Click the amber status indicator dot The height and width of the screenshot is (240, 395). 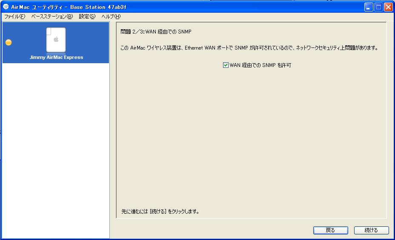click(x=9, y=42)
